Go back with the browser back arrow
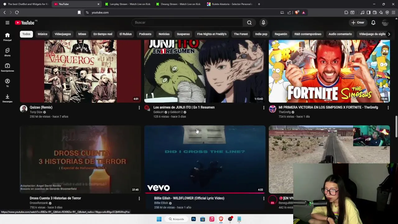This screenshot has width=398, height=224. tap(4, 12)
